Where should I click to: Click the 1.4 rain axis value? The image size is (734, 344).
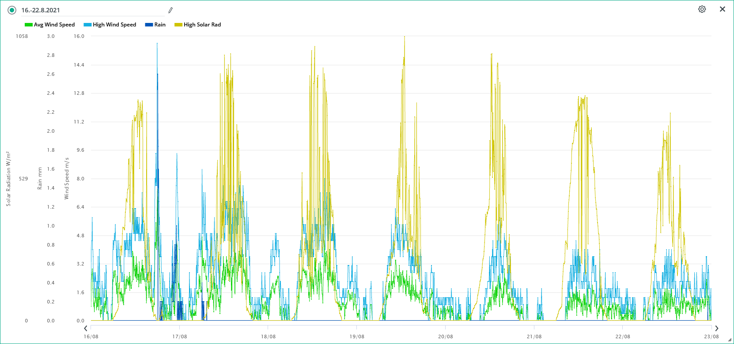coord(51,188)
